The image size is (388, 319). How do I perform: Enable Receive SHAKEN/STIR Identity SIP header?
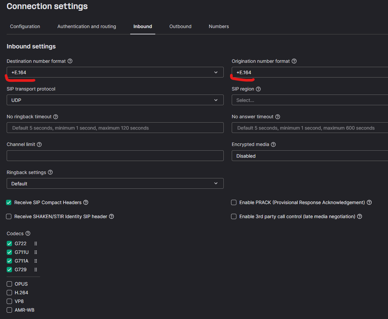click(x=9, y=216)
